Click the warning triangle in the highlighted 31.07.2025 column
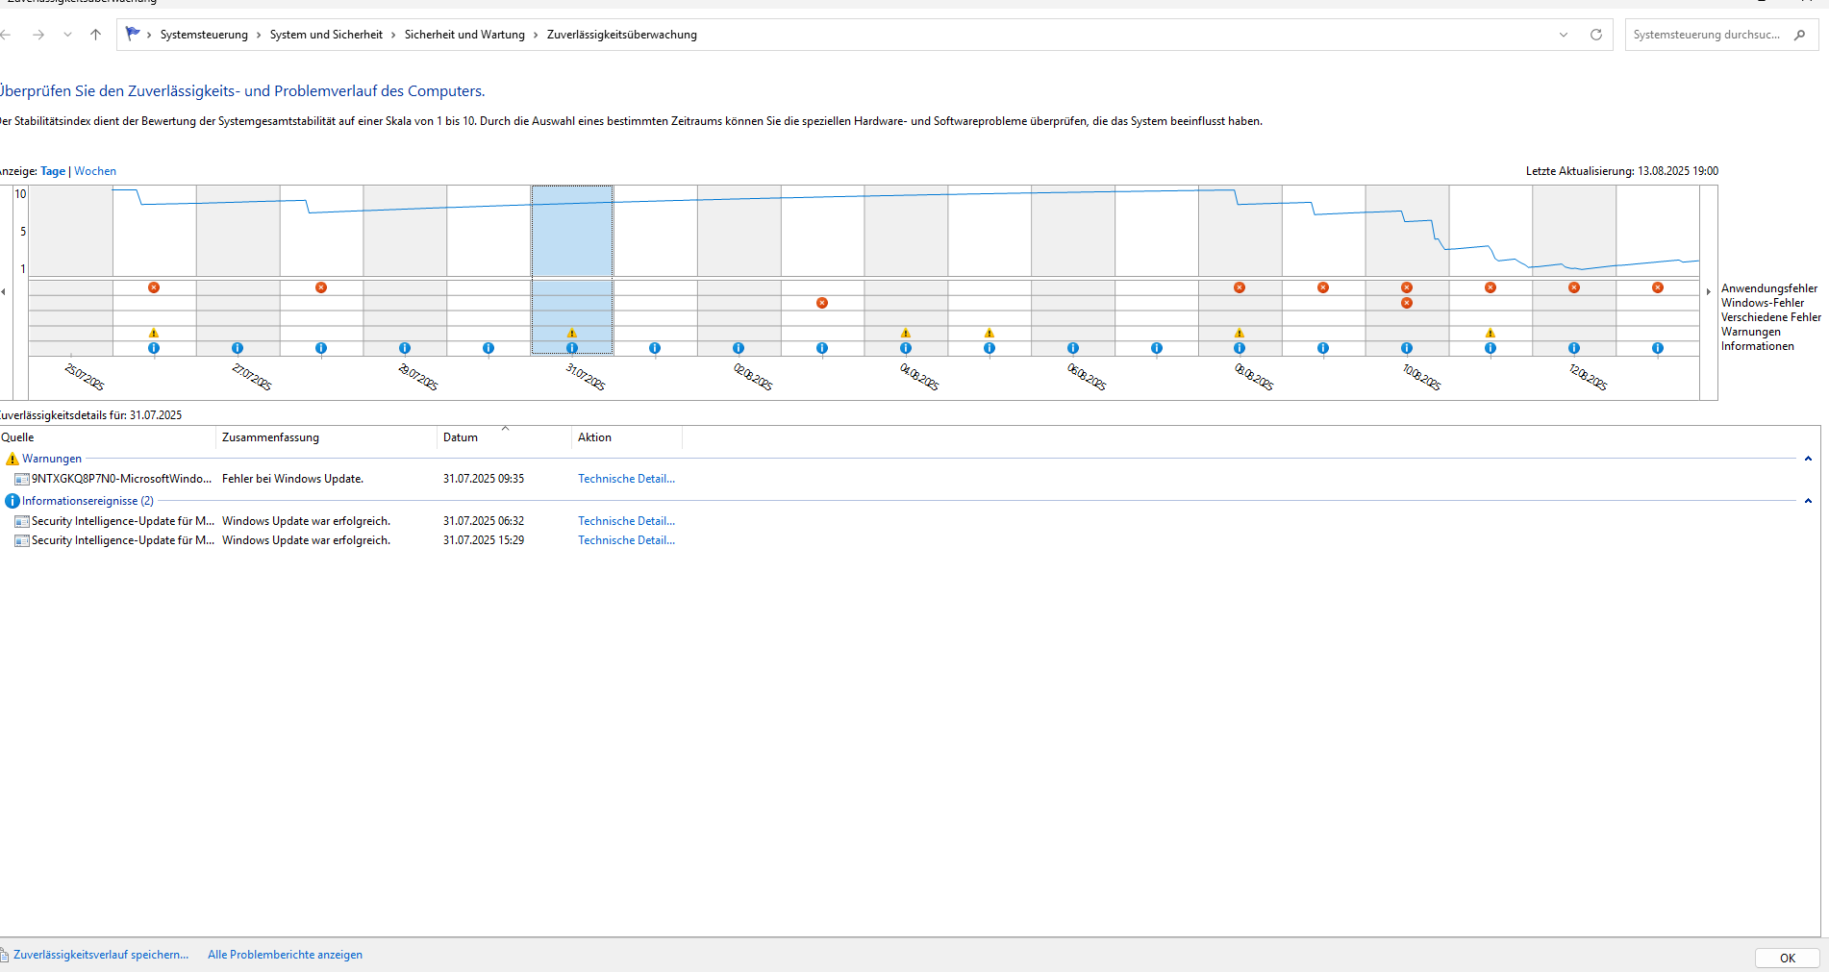The image size is (1829, 972). pos(572,333)
